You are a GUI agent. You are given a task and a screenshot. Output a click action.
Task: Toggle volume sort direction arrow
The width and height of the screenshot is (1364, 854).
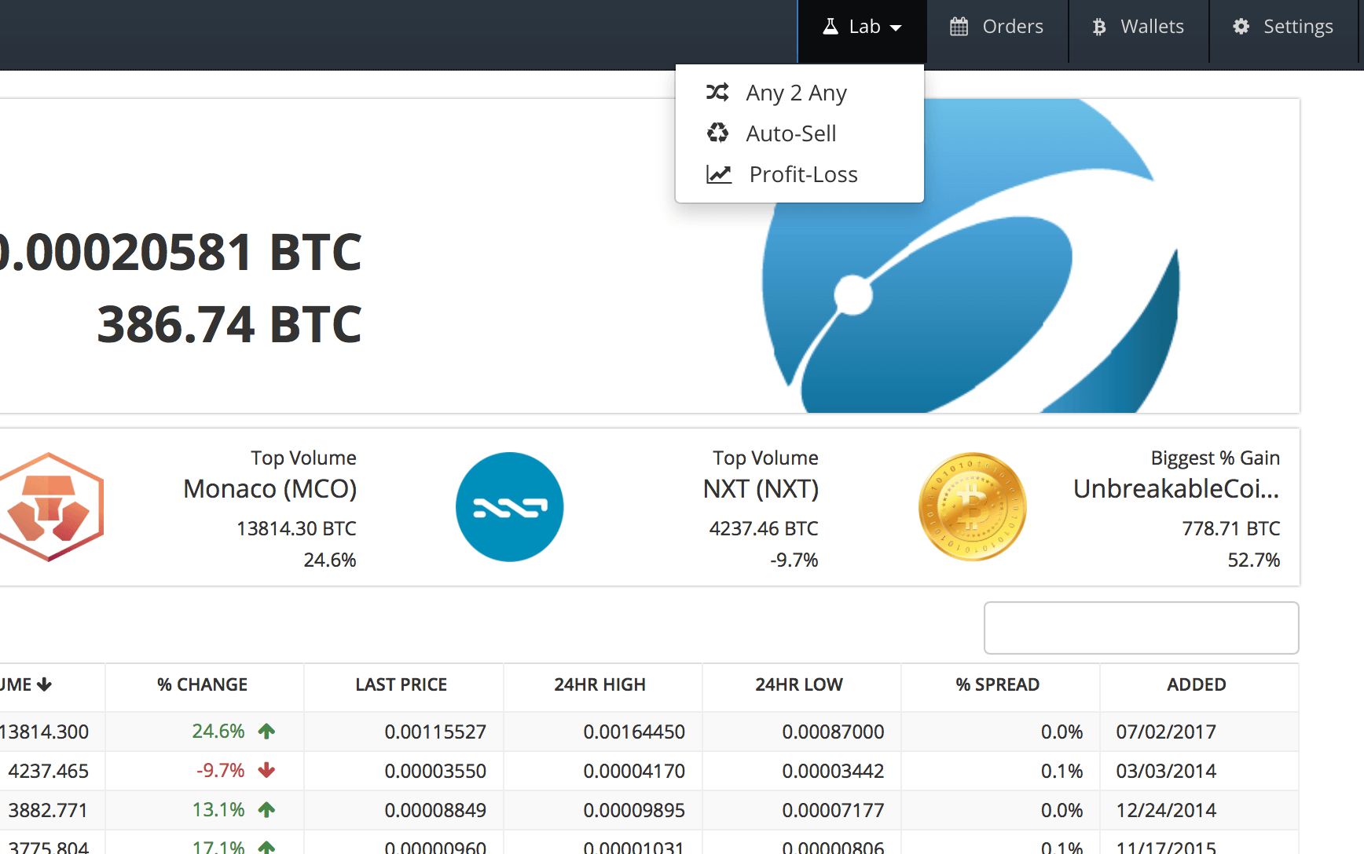pyautogui.click(x=44, y=684)
